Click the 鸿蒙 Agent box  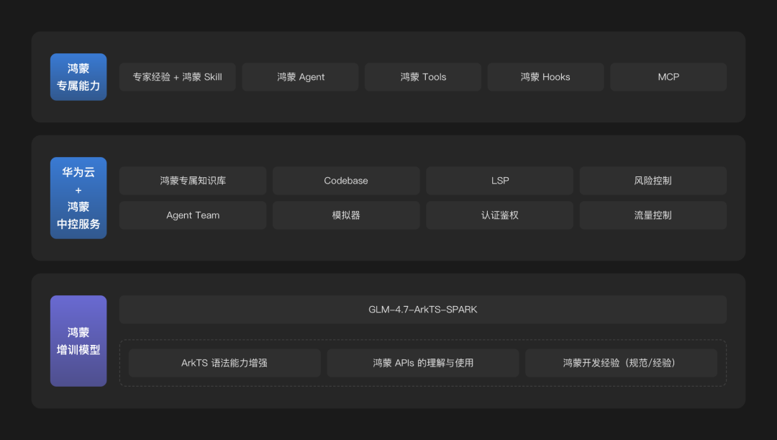click(300, 77)
